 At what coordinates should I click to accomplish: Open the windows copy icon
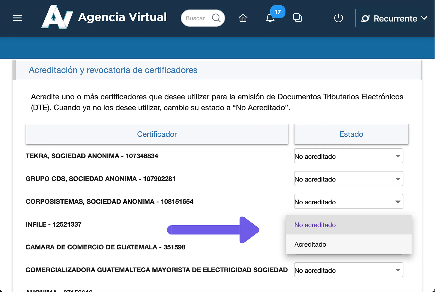click(297, 18)
